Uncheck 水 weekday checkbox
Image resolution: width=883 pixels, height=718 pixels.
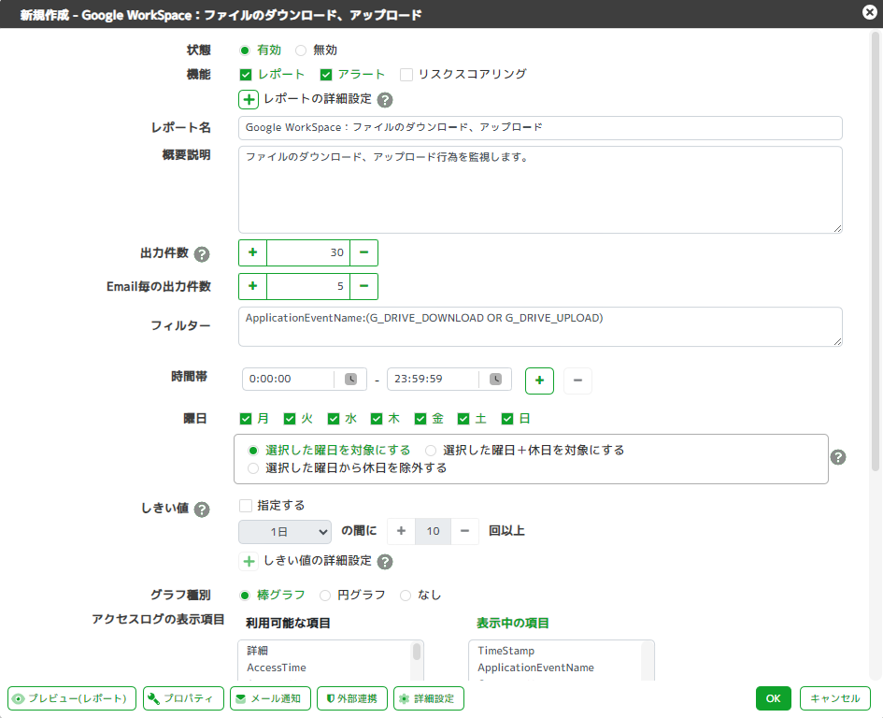(x=334, y=419)
